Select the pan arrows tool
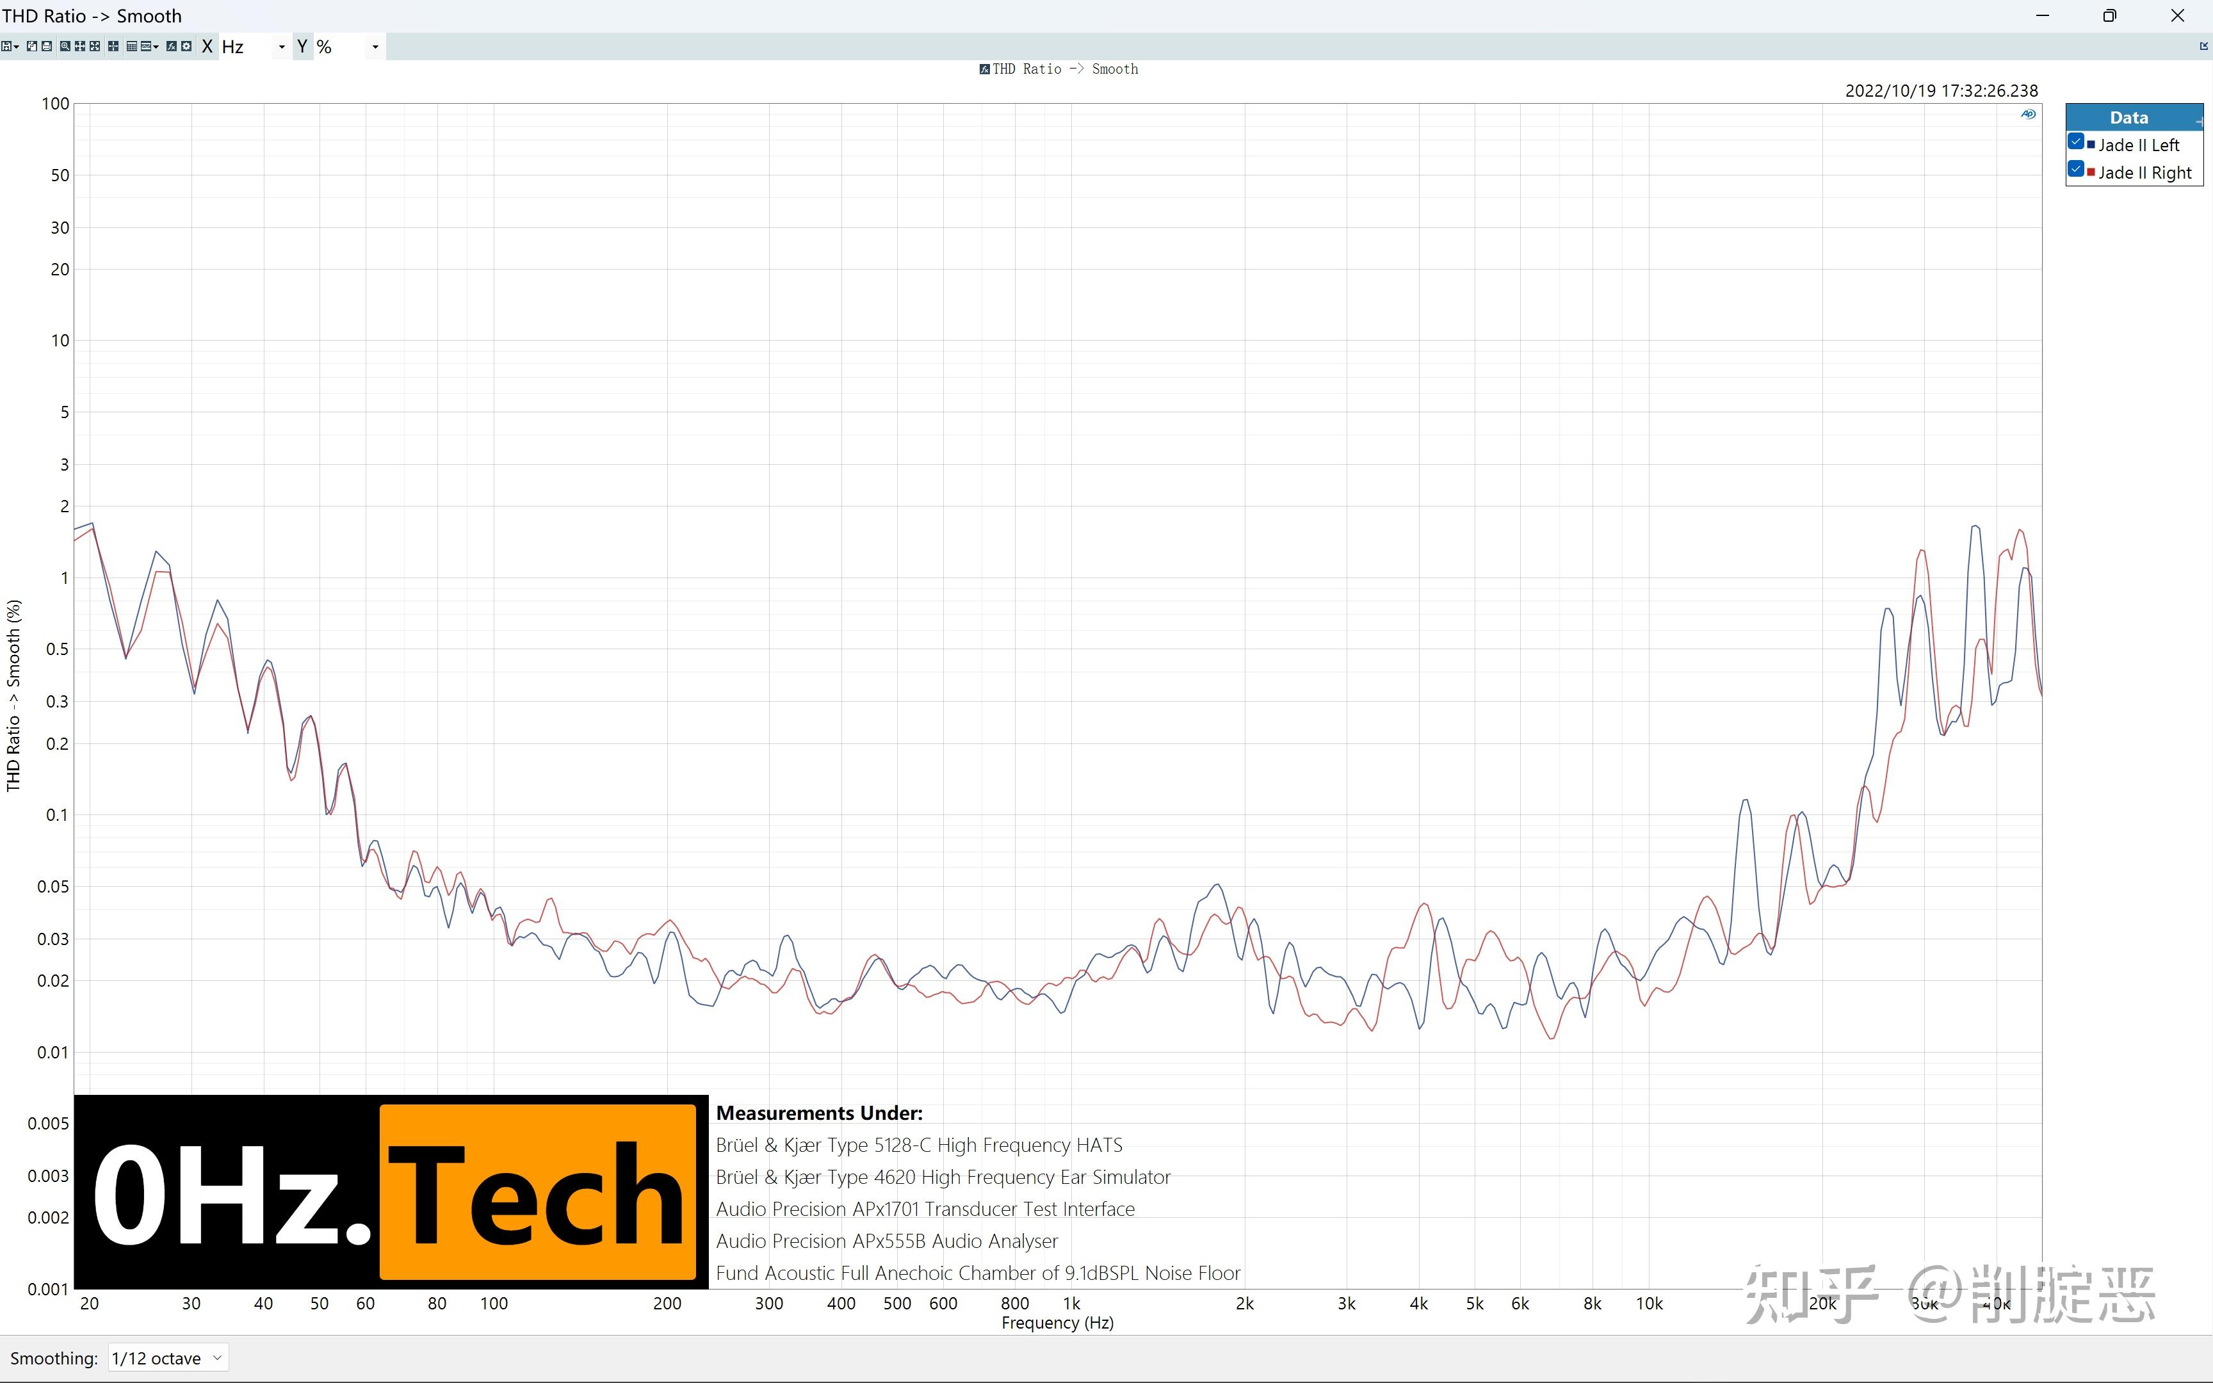2213x1383 pixels. pyautogui.click(x=79, y=47)
